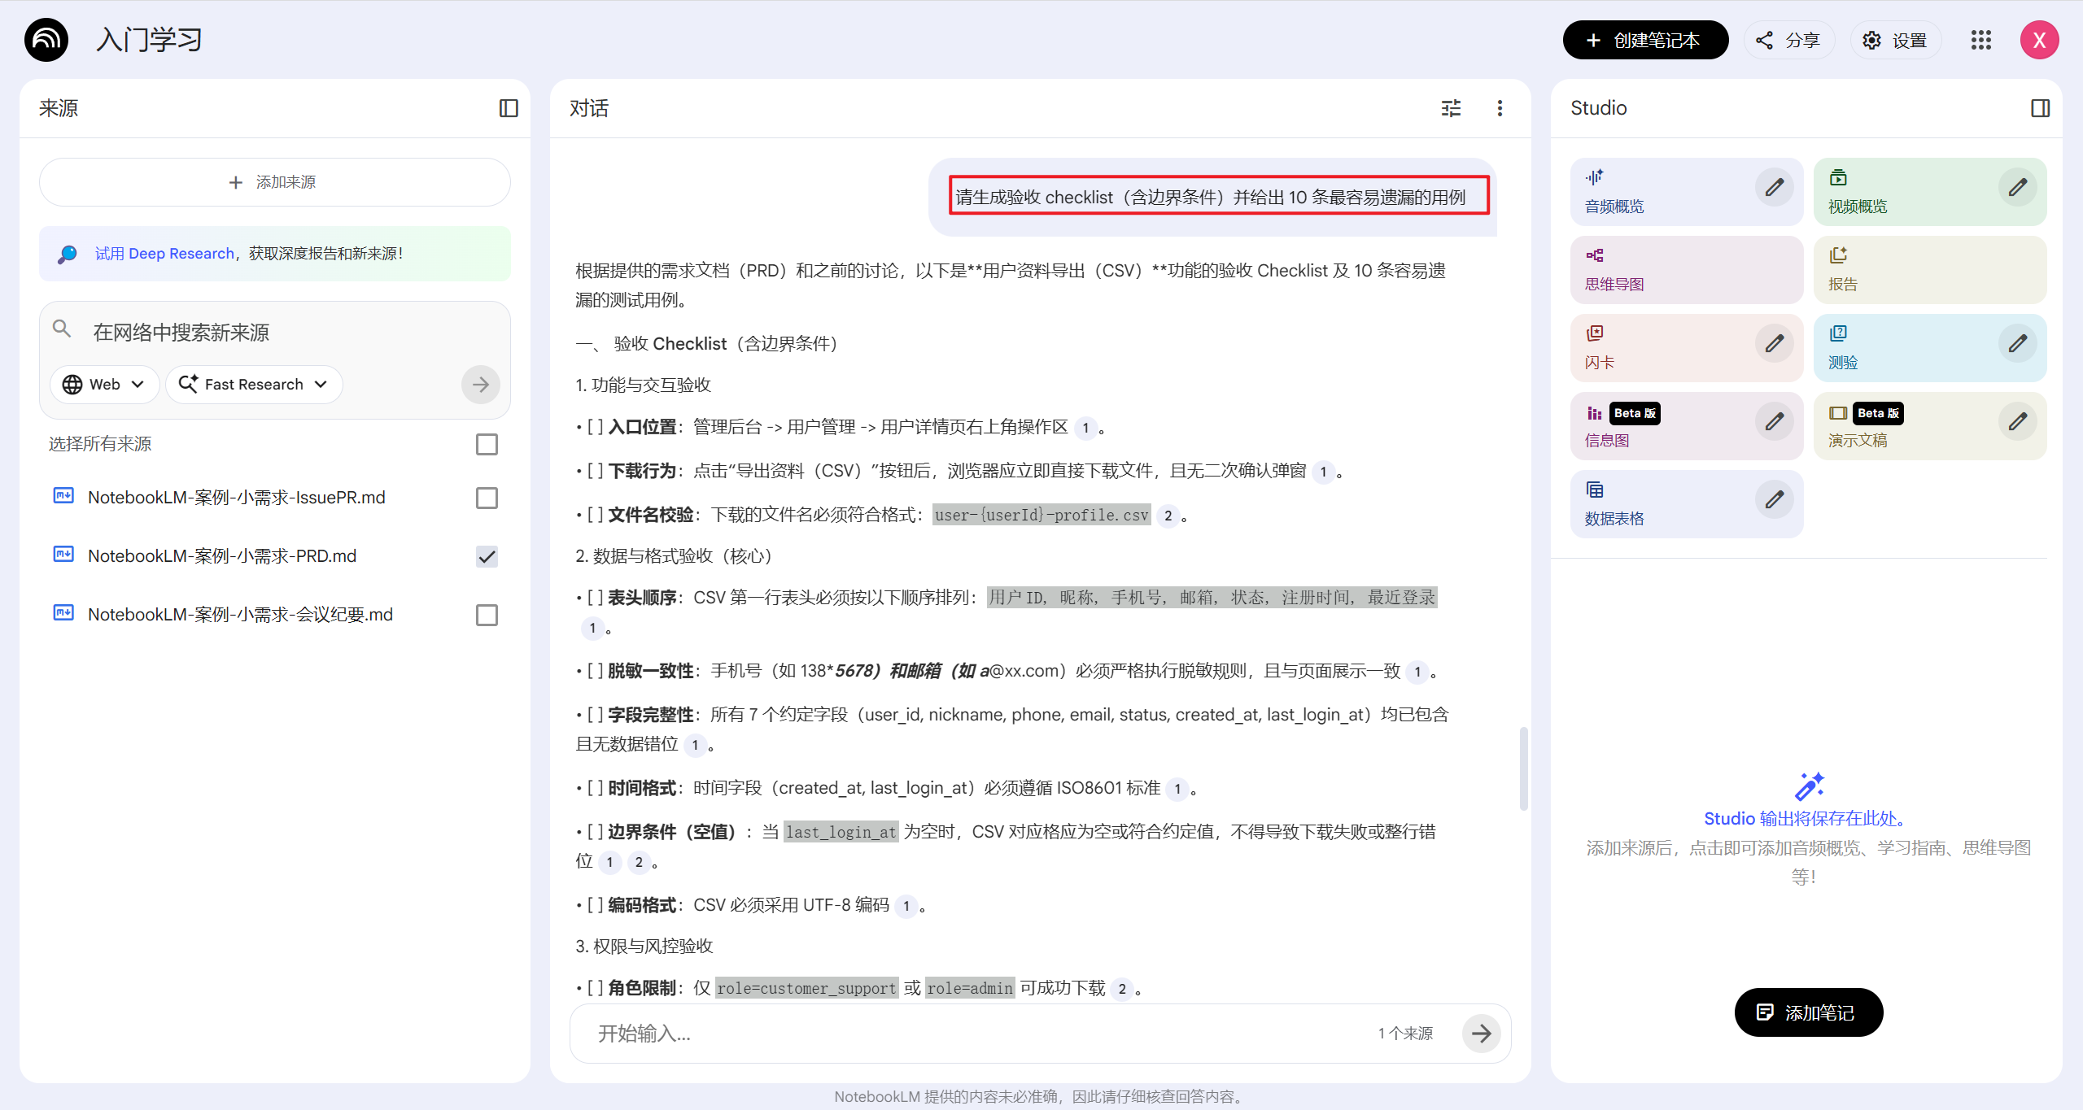Check the NotebookLM-案例-小需求-会议纪要.md checkbox
Viewport: 2083px width, 1110px height.
click(x=487, y=615)
